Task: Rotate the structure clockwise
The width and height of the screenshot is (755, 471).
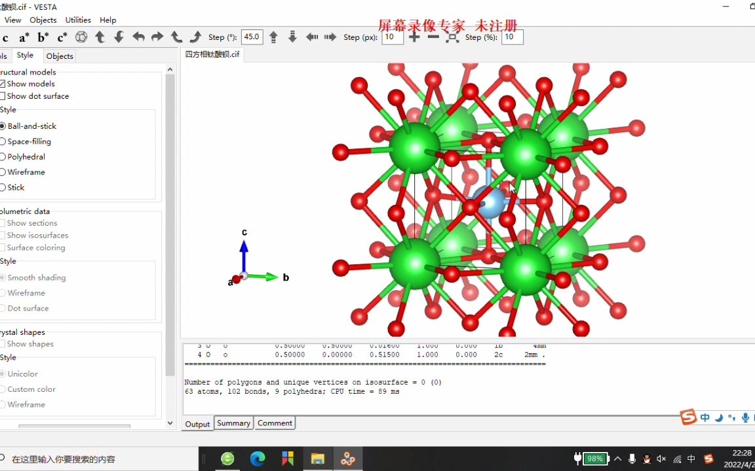Action: [195, 37]
